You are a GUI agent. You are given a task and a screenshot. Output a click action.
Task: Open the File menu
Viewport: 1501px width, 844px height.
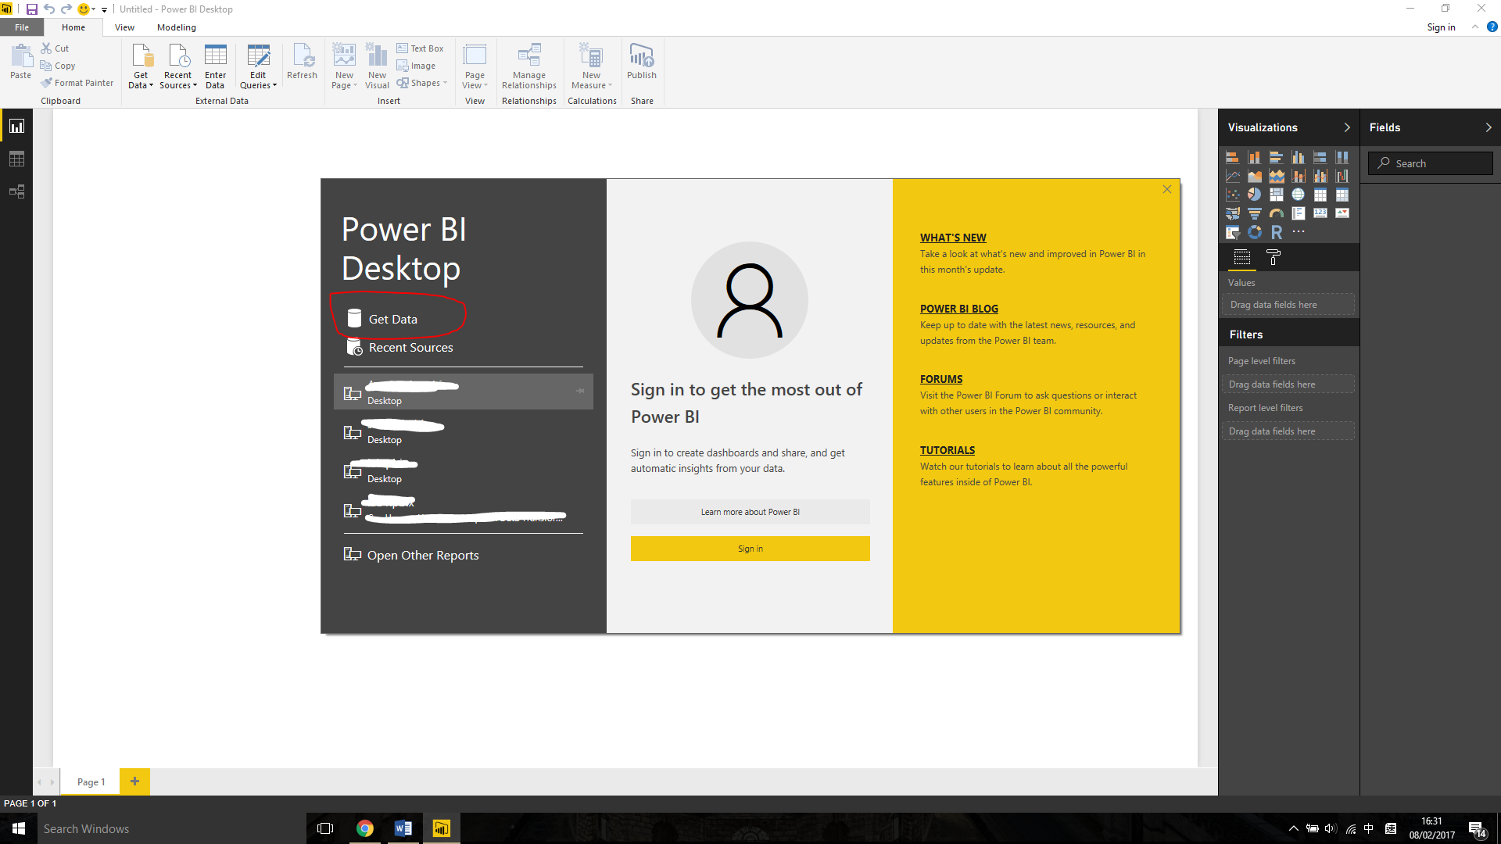pos(22,27)
